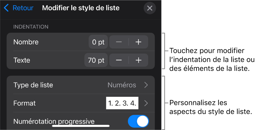
Task: Tap the Texte indentation label
Action: click(x=22, y=60)
